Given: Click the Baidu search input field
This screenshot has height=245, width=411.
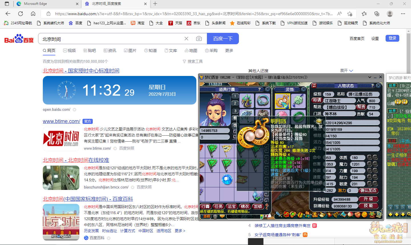Looking at the screenshot, I should coord(111,39).
